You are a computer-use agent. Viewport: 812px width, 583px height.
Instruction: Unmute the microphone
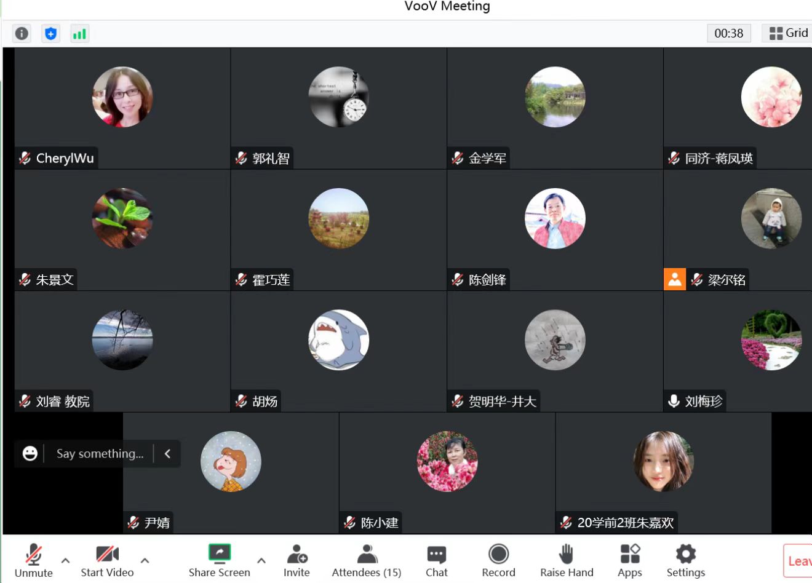point(33,560)
